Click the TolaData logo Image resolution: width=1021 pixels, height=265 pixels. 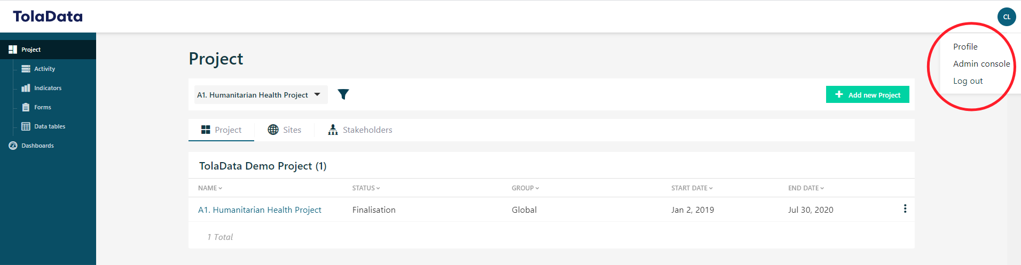tap(48, 17)
